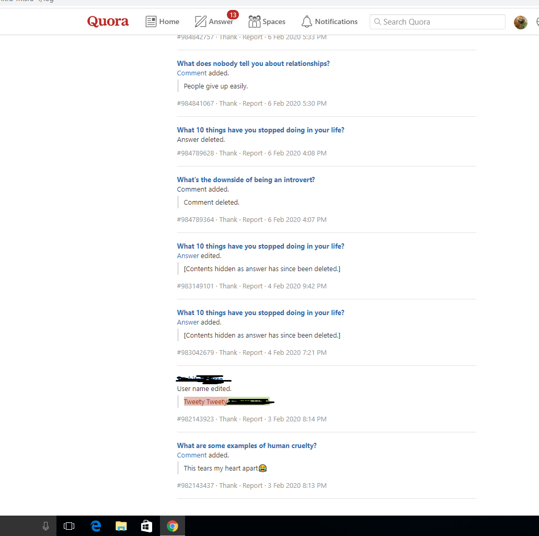Screen dimensions: 539x536
Task: Open Notifications in navigation bar
Action: pos(329,21)
